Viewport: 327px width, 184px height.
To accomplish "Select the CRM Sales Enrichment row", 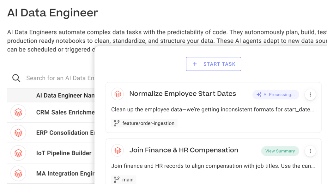I will pos(57,112).
